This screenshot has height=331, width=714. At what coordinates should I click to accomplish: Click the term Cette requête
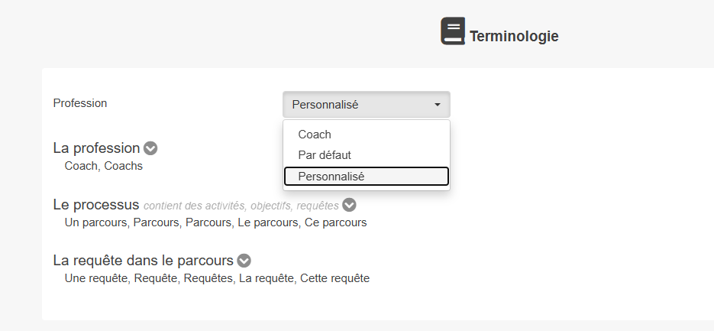[x=334, y=278]
